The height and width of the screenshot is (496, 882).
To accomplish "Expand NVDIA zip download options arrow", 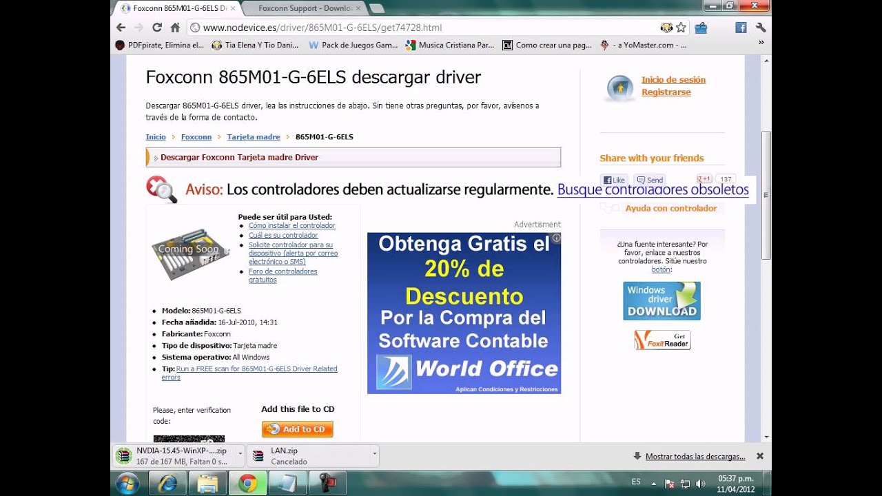I will 240,455.
